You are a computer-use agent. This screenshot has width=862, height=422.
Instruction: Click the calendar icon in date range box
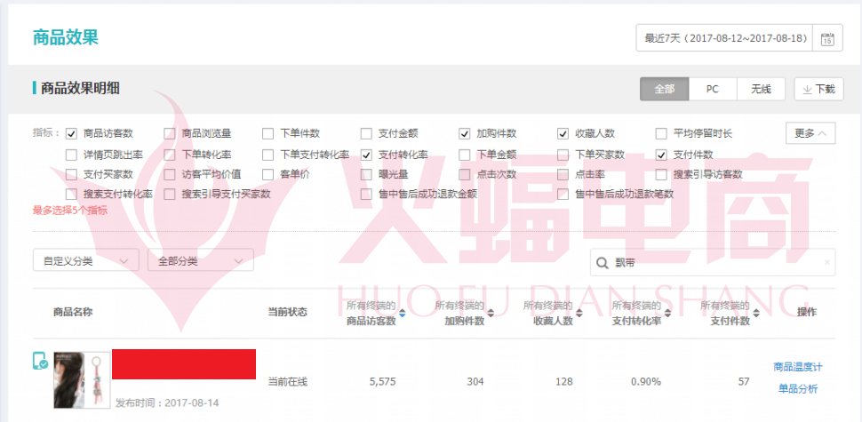(827, 38)
